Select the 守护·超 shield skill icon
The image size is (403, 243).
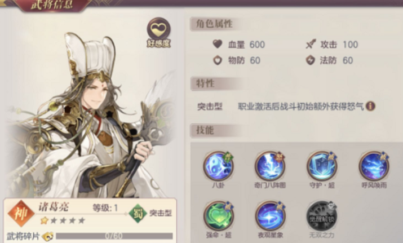[322, 166]
